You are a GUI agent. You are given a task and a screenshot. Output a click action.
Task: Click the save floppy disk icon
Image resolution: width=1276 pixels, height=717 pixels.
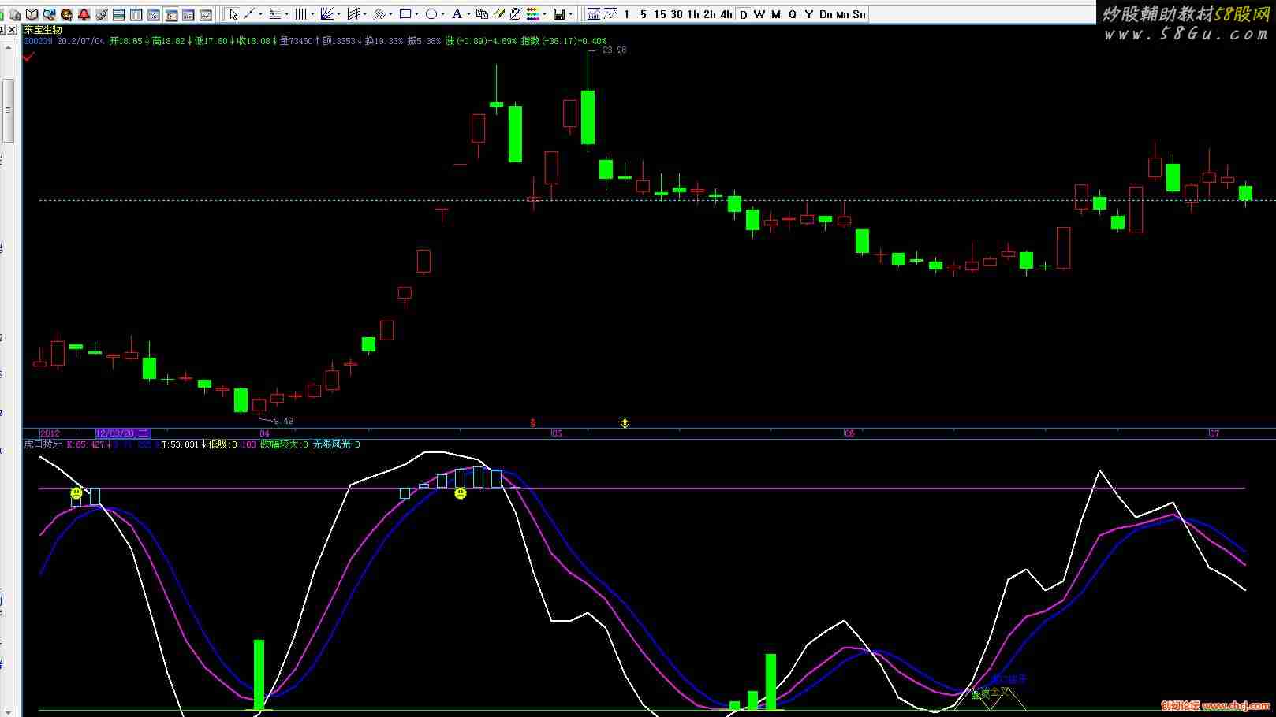559,14
